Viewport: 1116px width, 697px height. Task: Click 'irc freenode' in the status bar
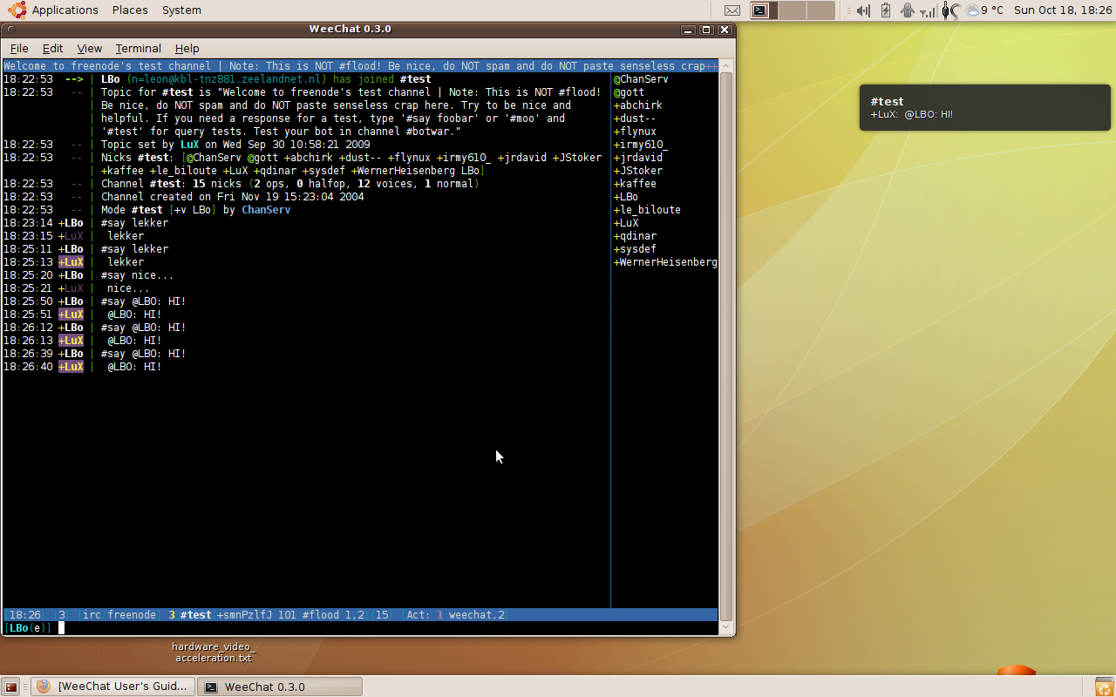(x=119, y=615)
